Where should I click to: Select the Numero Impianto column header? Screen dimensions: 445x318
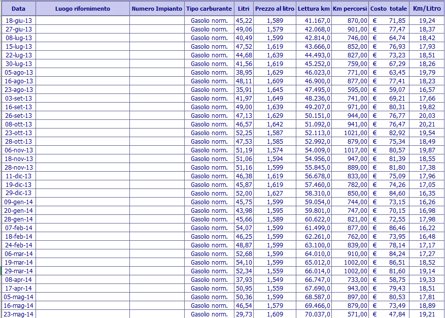click(157, 9)
